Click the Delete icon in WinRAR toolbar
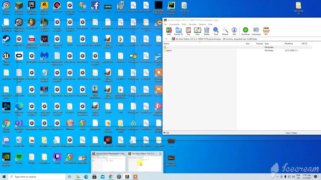321x180 pixels. tap(207, 31)
